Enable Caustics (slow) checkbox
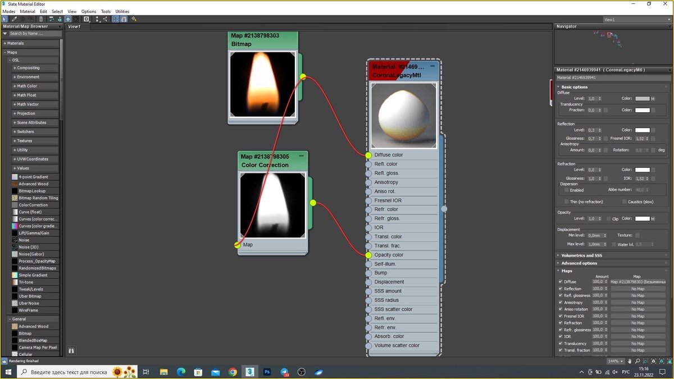The width and height of the screenshot is (674, 379). coord(625,202)
